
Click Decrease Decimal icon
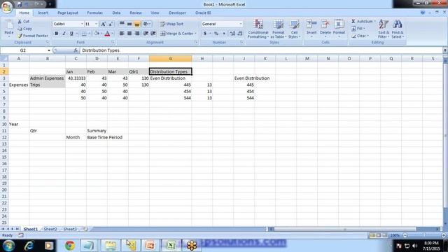tap(240, 34)
